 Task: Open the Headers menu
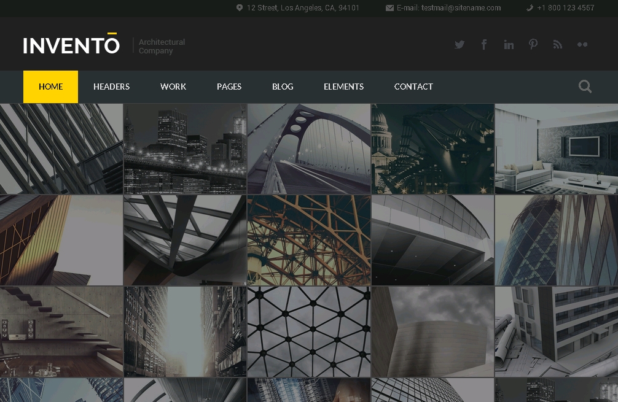pyautogui.click(x=111, y=87)
